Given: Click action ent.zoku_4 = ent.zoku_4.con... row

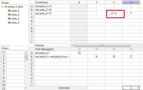Looking at the screenshot, I should click(52, 57).
